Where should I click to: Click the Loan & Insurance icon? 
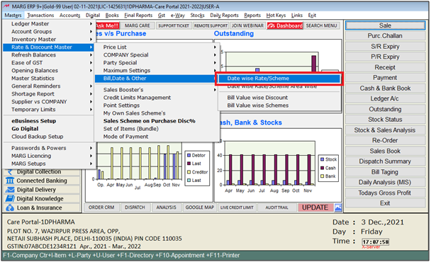click(10, 208)
